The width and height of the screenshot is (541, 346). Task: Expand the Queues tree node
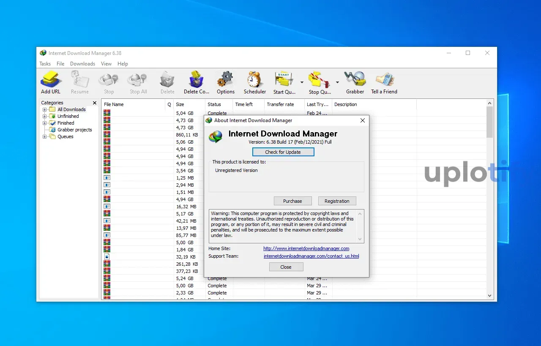pos(44,136)
